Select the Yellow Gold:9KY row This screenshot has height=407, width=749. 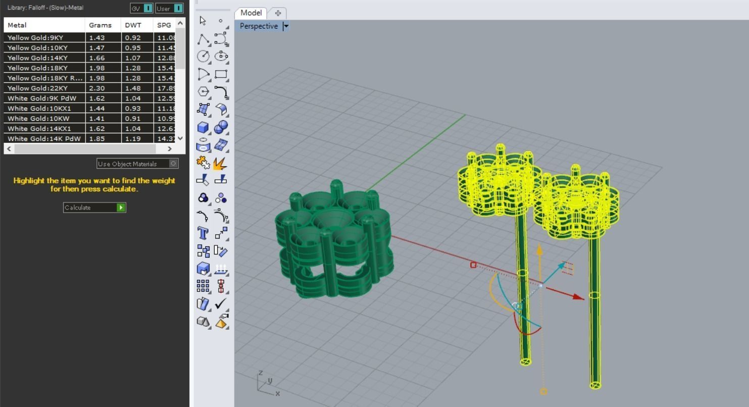tap(90, 37)
